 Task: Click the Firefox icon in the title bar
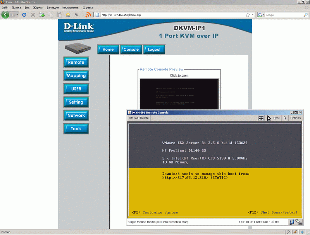coord(2,2)
